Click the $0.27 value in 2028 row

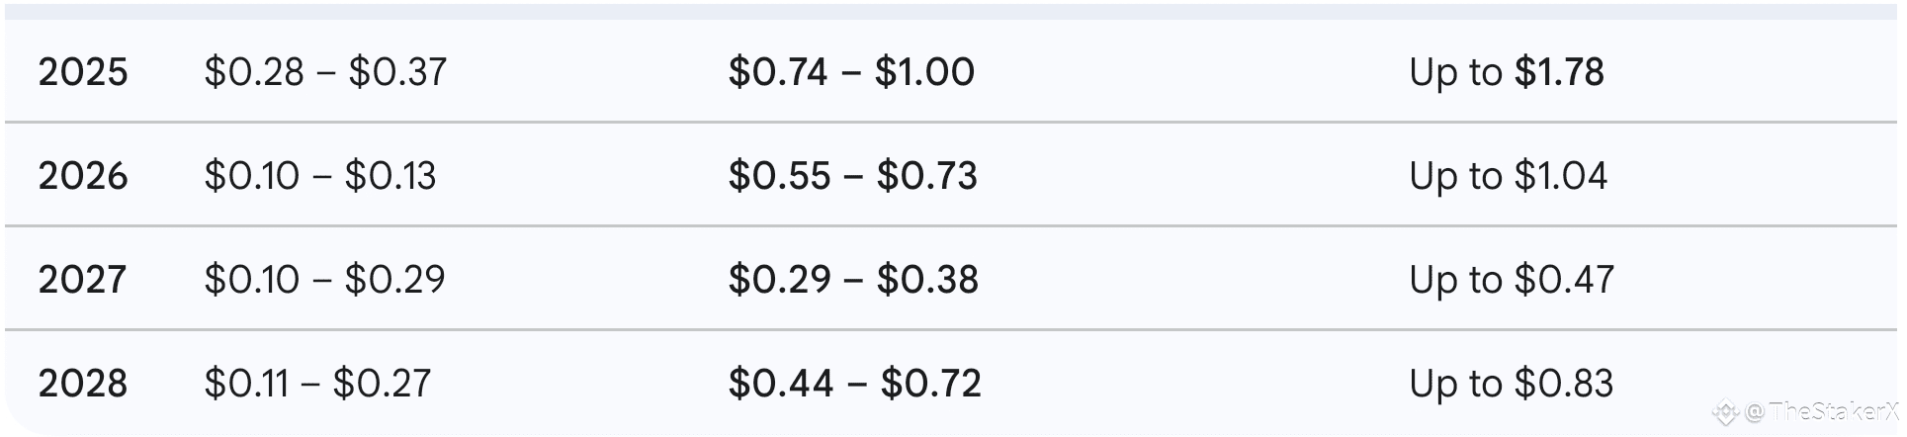[x=382, y=384]
